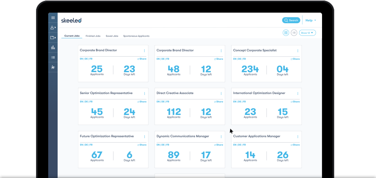This screenshot has width=376, height=178.
Task: Open the list icon in the sidebar
Action: pos(53,57)
